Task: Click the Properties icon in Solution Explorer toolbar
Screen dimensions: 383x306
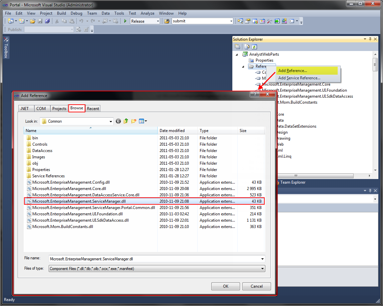Action: pos(237,47)
